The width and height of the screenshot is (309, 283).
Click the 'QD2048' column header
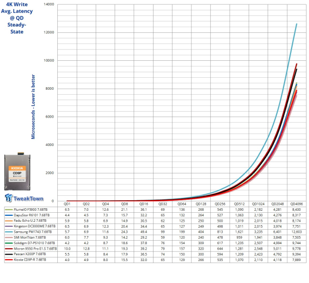tap(278, 204)
